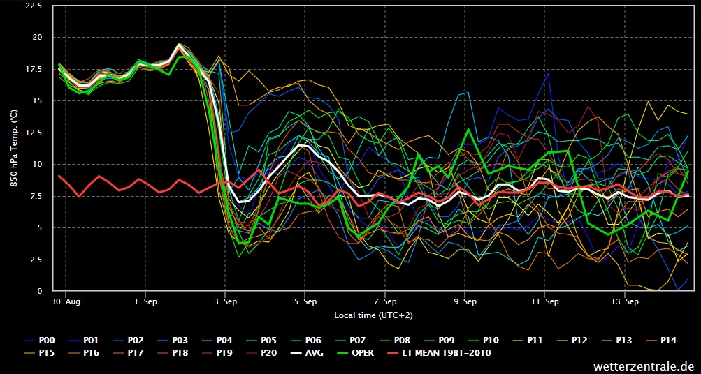701x374 pixels.
Task: Toggle the P02 series in legend
Action: [129, 341]
